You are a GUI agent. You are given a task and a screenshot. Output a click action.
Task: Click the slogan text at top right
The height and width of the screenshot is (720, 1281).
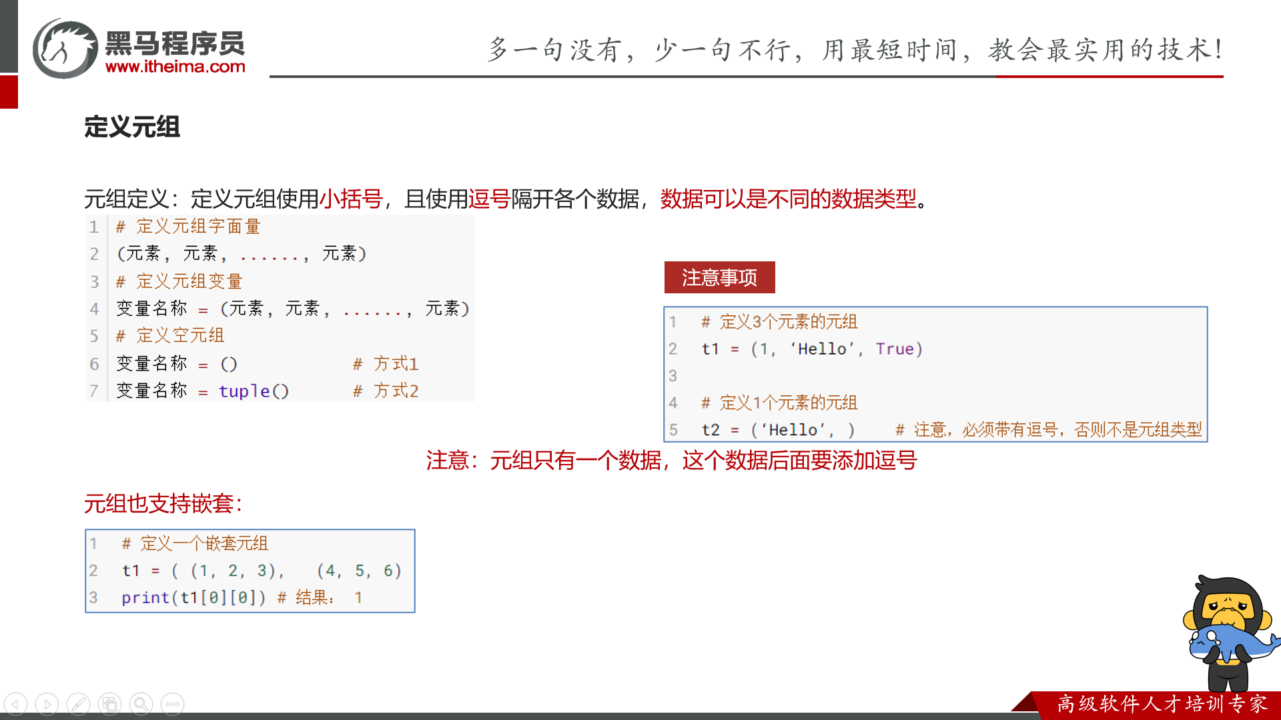855,50
